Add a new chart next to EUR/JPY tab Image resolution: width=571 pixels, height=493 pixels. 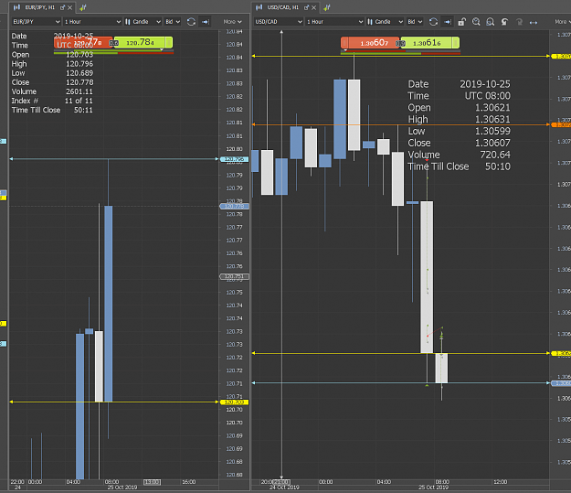click(x=82, y=7)
